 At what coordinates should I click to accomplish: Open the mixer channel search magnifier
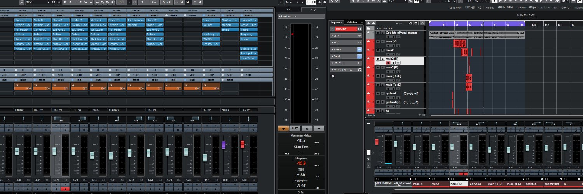(x=22, y=2)
